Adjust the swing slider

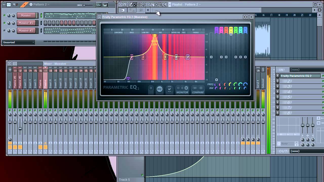pos(89,5)
